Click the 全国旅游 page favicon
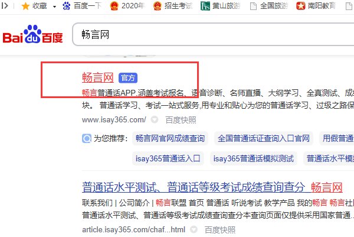The height and width of the screenshot is (237, 354). (x=253, y=6)
